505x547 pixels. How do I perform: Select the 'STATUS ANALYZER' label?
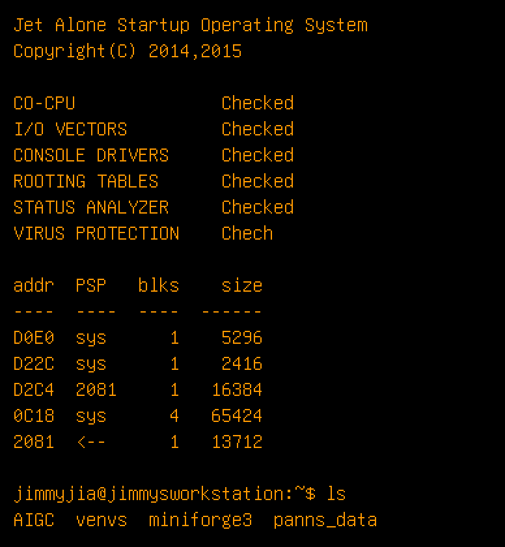click(x=91, y=207)
